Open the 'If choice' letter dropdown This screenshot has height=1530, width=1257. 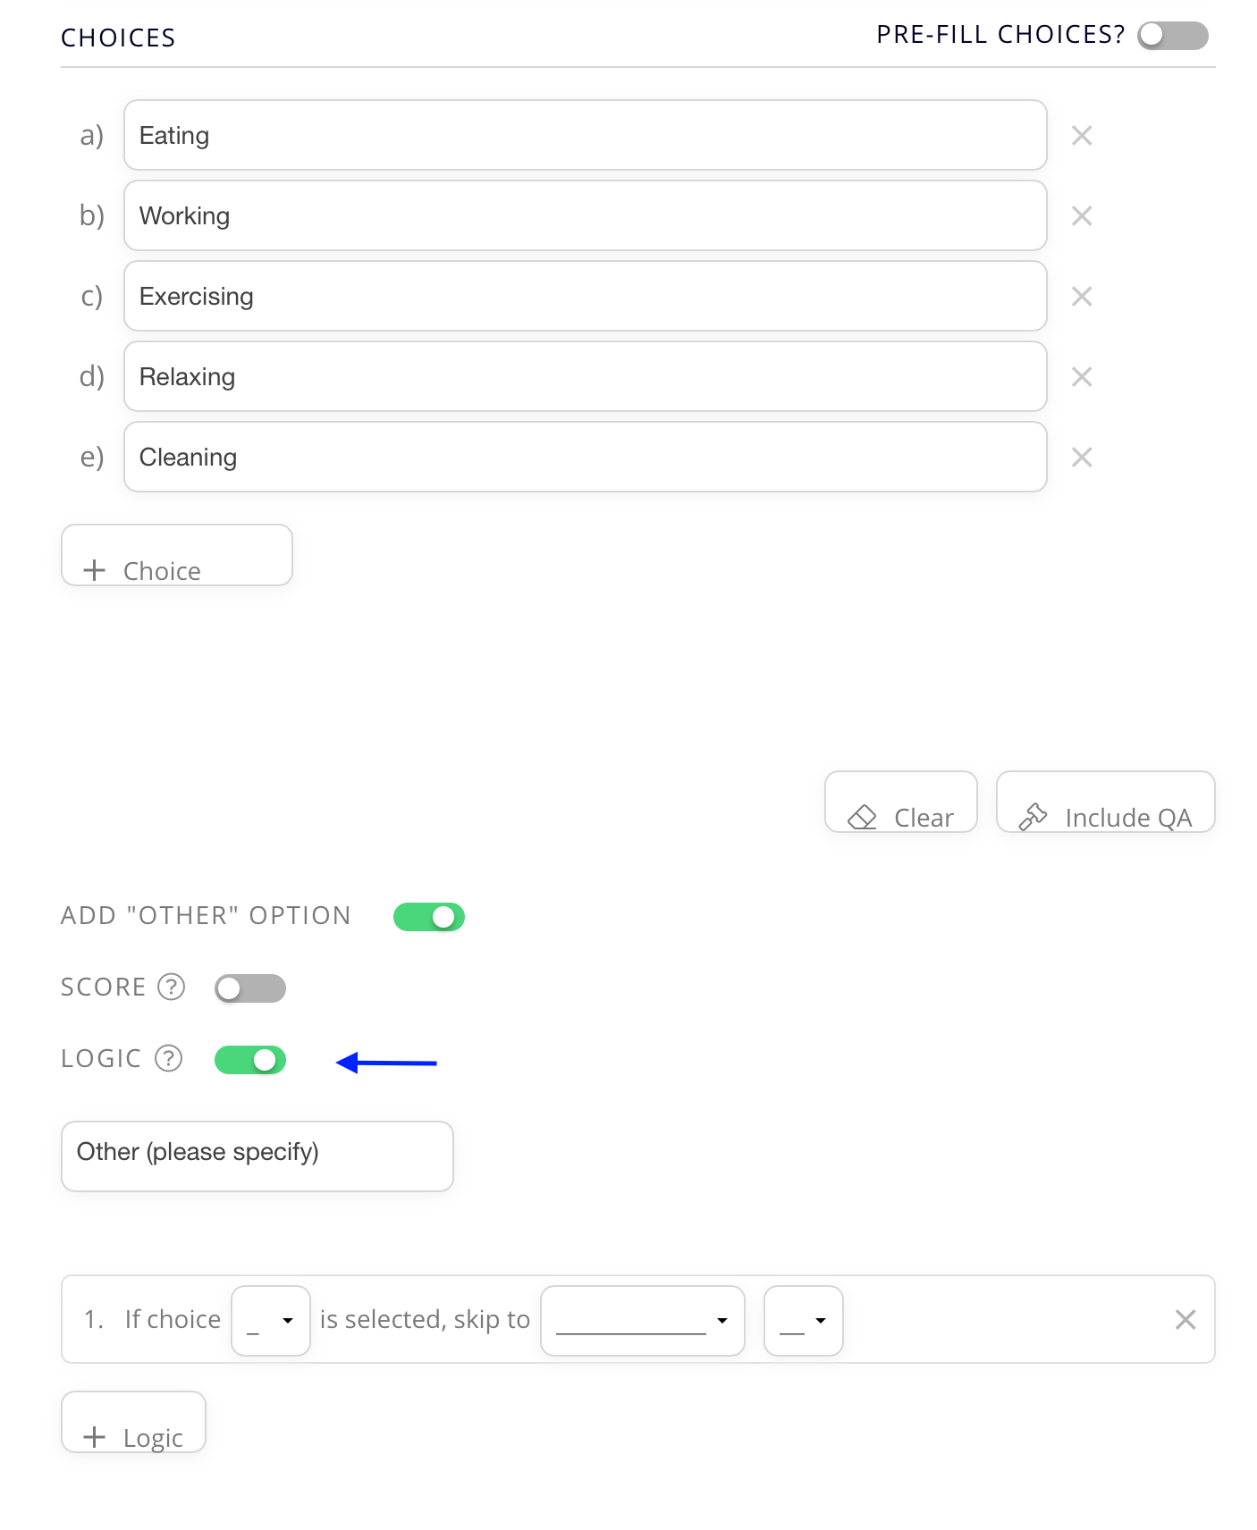tap(271, 1321)
